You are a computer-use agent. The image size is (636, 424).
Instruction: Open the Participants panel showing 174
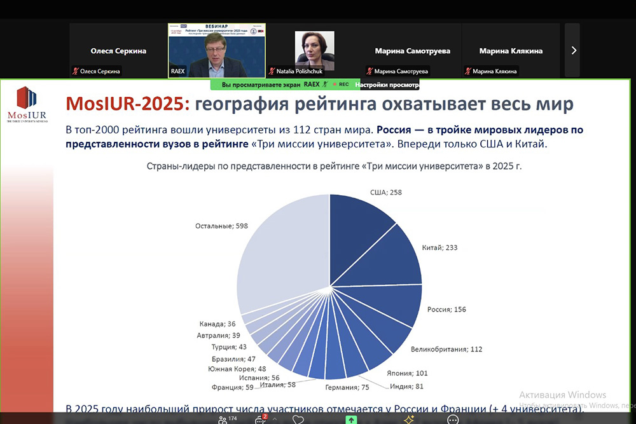coord(223,419)
